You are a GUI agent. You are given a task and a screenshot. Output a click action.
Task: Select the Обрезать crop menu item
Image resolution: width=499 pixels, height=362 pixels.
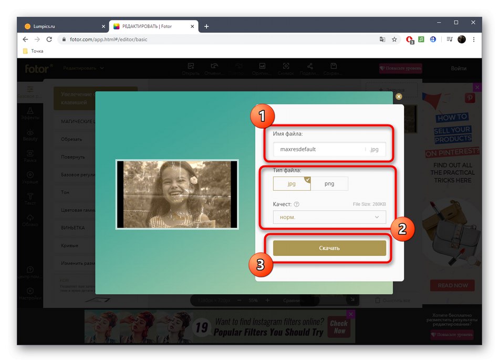coord(75,139)
